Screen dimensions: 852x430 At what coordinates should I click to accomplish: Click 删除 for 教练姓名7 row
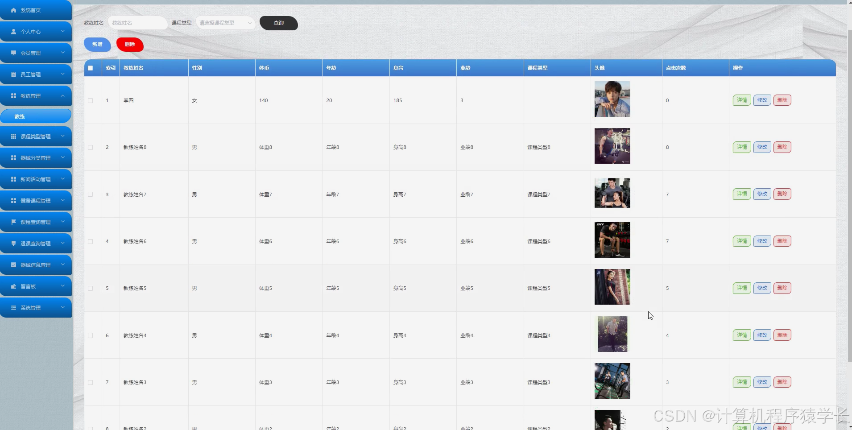click(x=782, y=194)
